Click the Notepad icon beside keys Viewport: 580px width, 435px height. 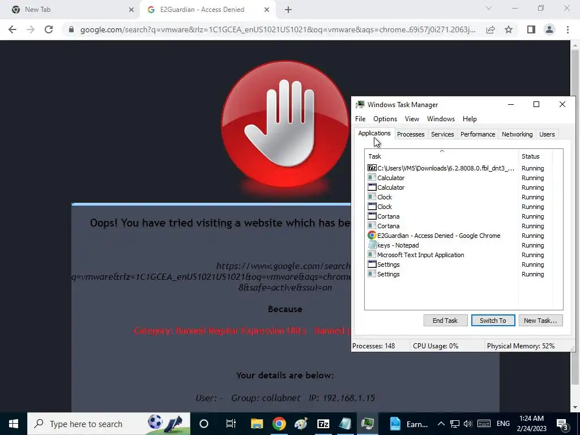(372, 245)
